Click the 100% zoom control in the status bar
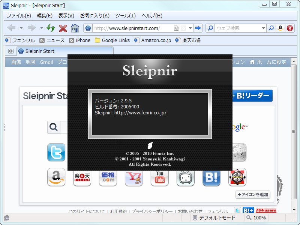This screenshot has height=225, width=300. point(258,217)
